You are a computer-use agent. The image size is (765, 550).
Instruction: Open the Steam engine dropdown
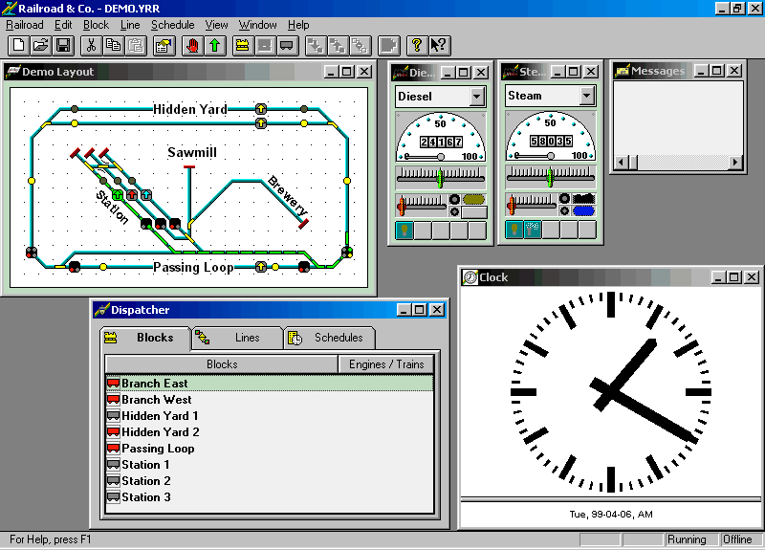click(587, 95)
